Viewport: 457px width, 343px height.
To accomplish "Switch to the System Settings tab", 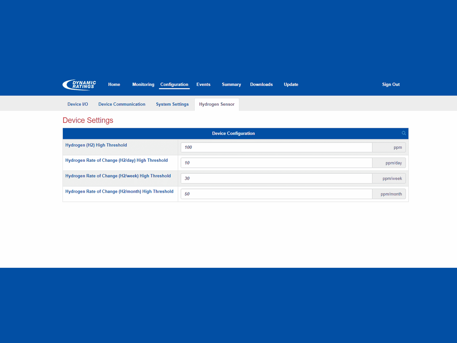I will click(172, 104).
